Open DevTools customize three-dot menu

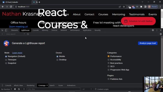[157, 30]
